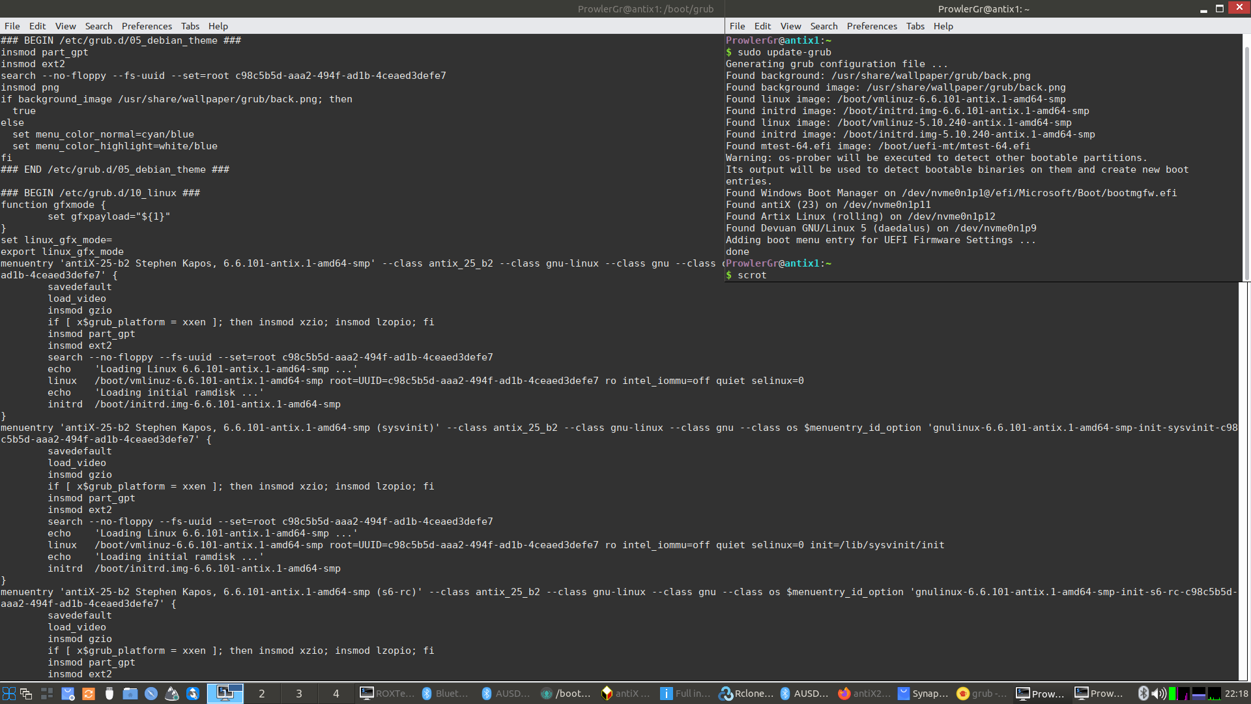
Task: Switch to workspace 2
Action: (262, 694)
